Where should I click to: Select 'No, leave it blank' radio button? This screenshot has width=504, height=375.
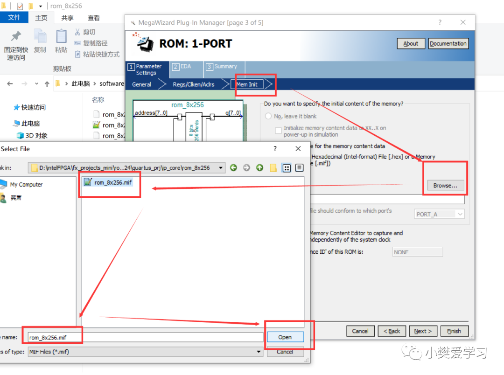[268, 116]
